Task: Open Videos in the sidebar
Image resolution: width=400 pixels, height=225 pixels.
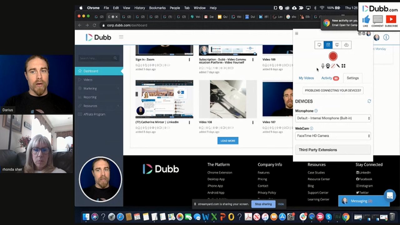Action: coord(99,80)
